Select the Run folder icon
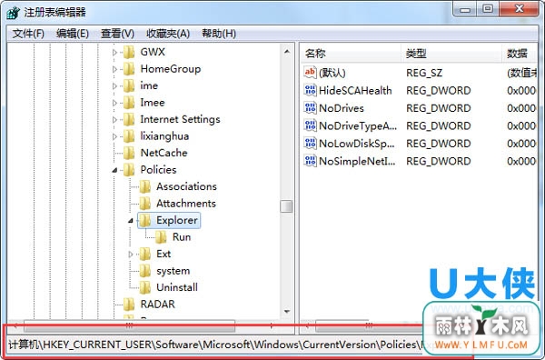545x360 pixels. [x=161, y=237]
